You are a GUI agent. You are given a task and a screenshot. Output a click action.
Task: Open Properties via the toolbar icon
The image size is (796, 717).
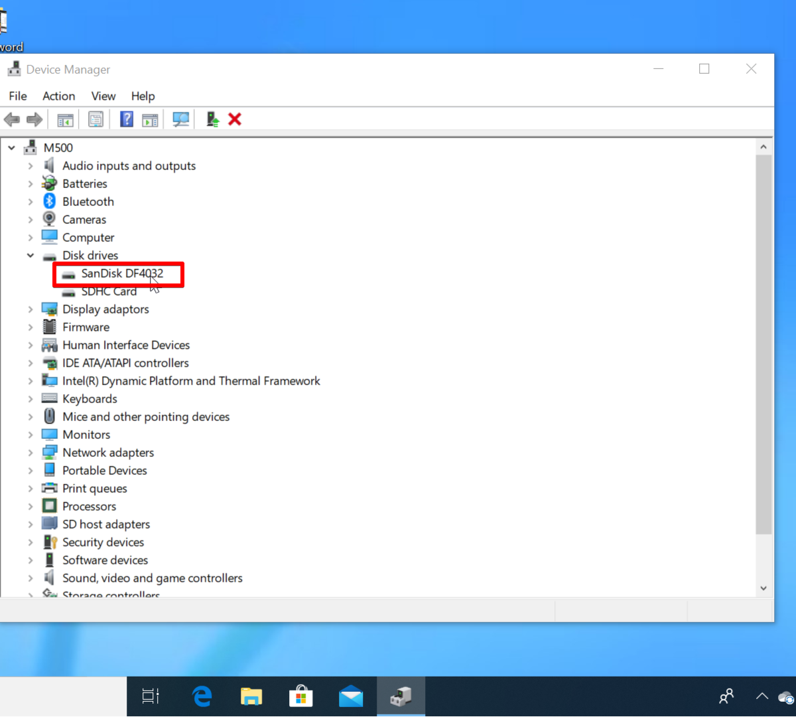click(x=96, y=119)
